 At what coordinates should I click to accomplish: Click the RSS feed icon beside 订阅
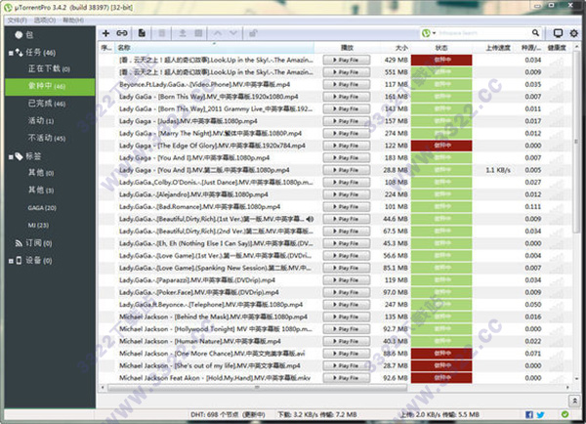[19, 243]
